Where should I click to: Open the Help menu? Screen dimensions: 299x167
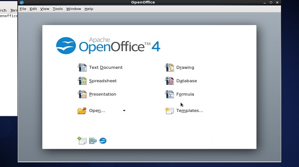click(x=89, y=9)
